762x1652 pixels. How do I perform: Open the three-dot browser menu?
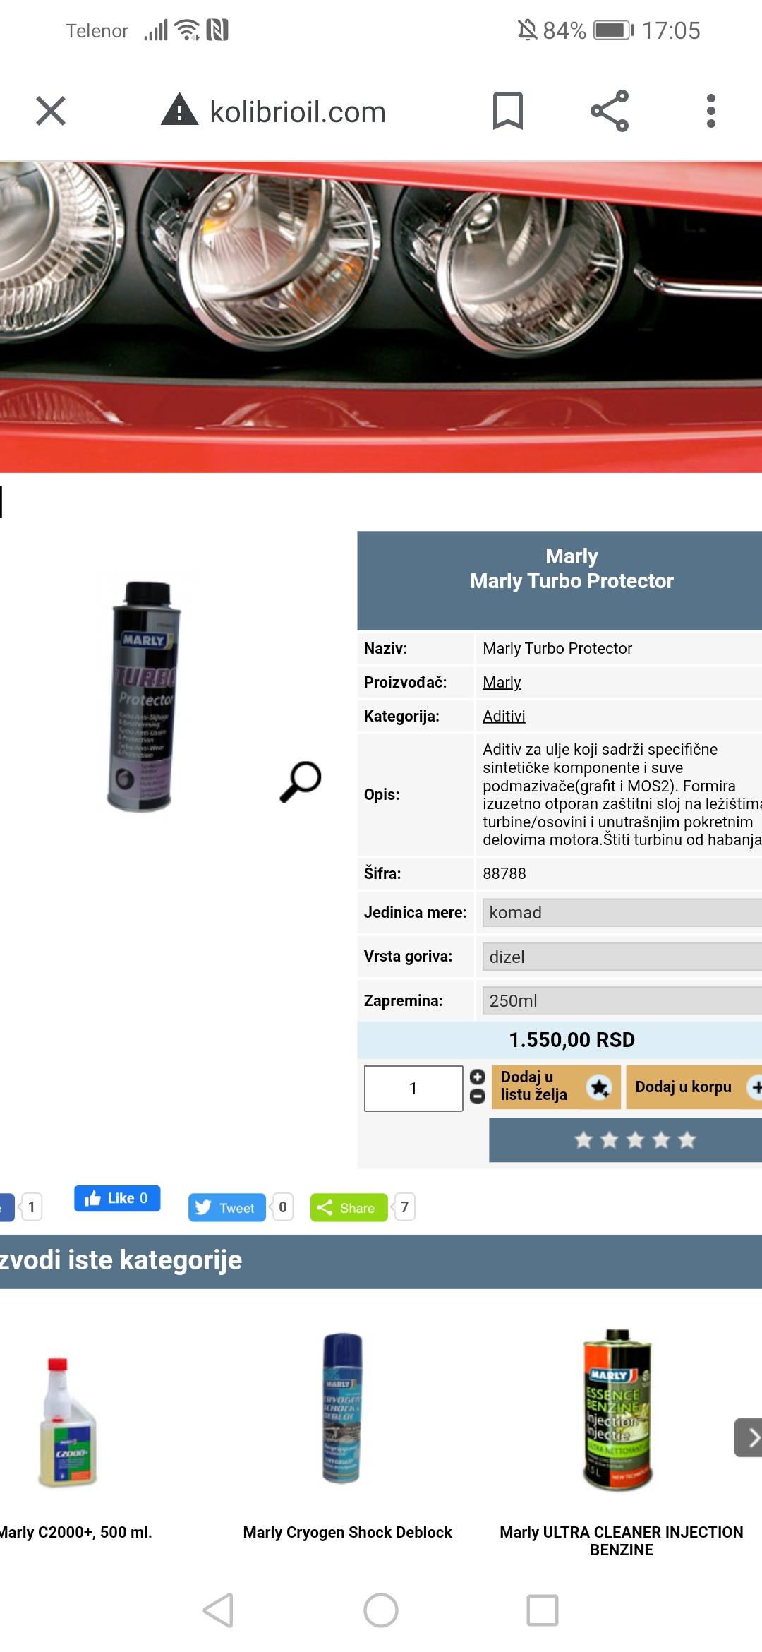tap(711, 111)
